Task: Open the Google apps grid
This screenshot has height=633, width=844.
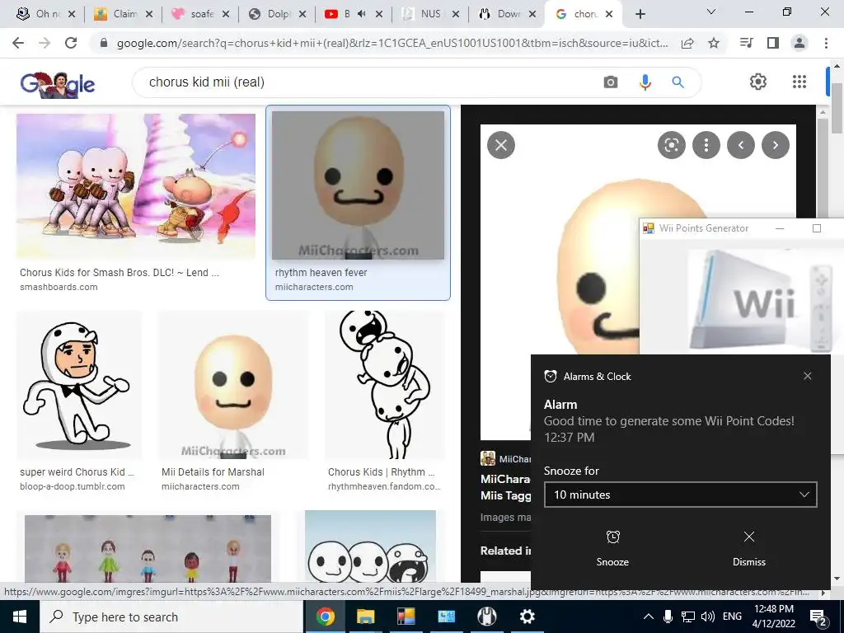Action: click(x=799, y=82)
